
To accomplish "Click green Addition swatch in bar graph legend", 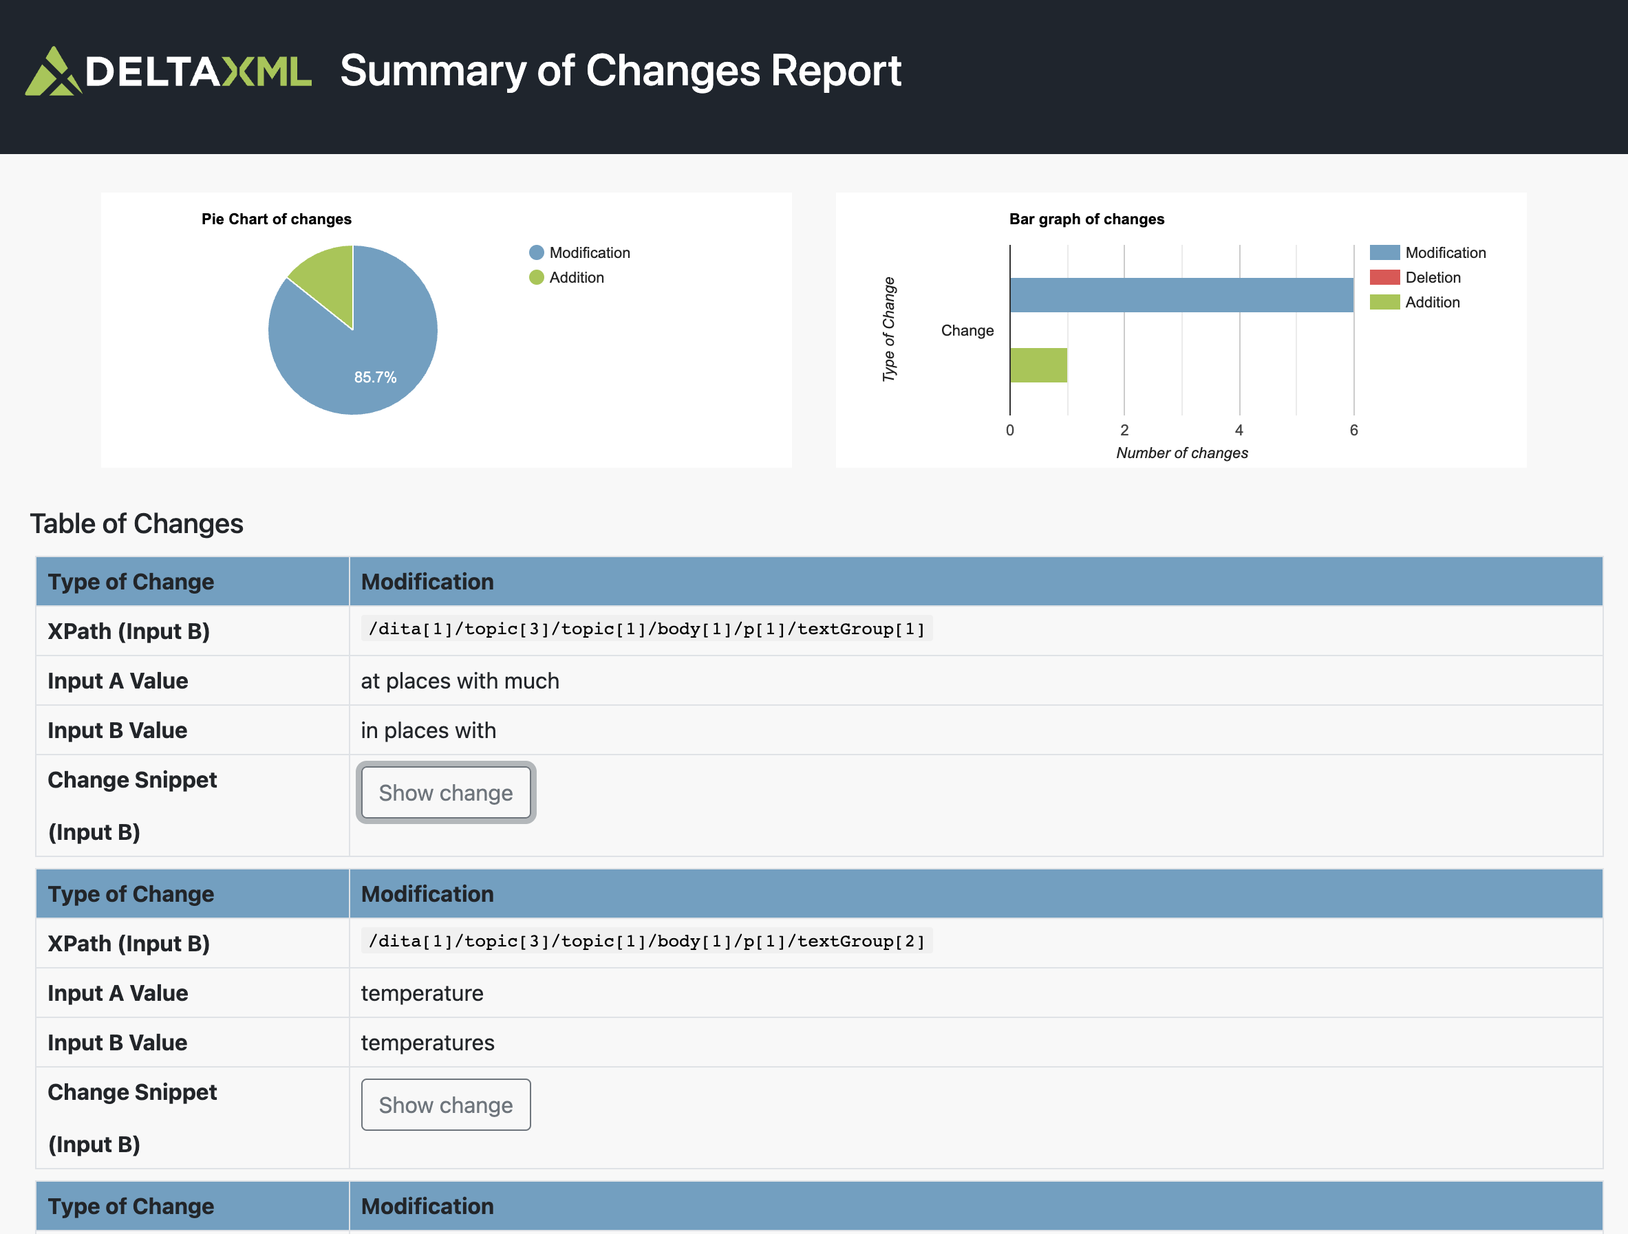I will coord(1384,302).
